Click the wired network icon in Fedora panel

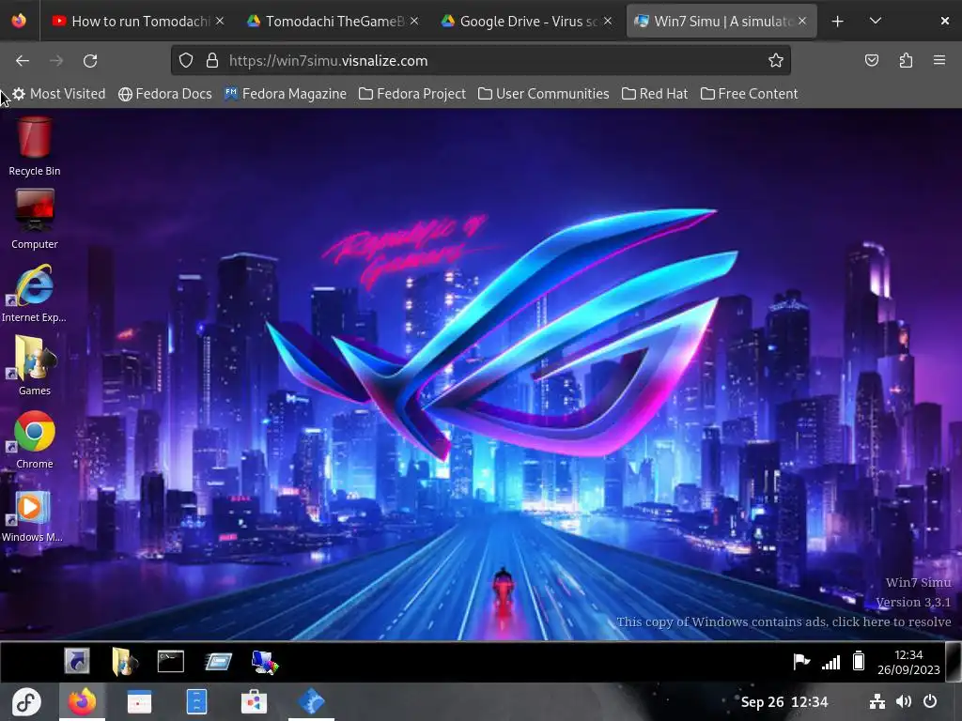877,701
